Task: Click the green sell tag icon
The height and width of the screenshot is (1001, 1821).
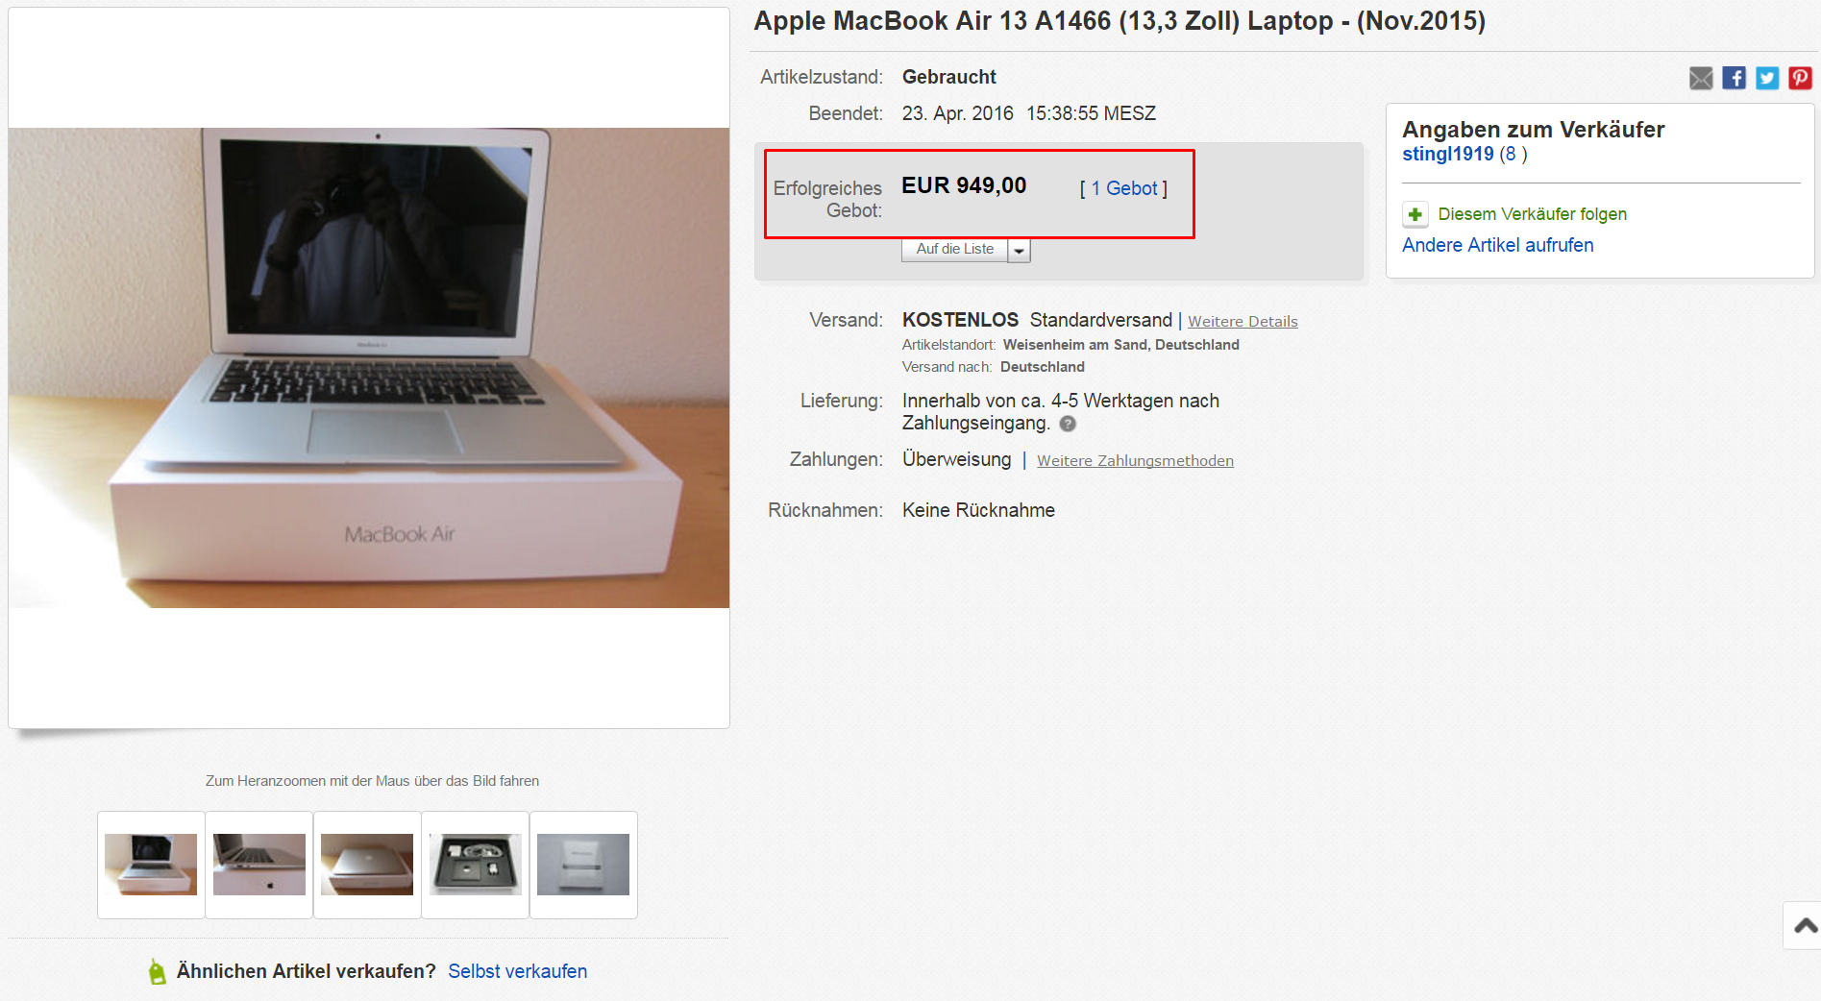Action: [x=158, y=972]
